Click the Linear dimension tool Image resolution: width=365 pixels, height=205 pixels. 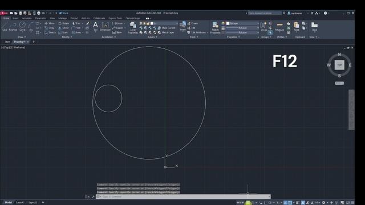point(117,23)
